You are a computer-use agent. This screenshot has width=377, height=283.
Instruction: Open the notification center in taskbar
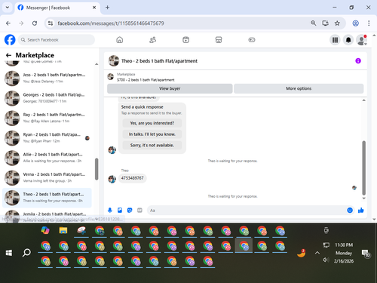click(366, 253)
